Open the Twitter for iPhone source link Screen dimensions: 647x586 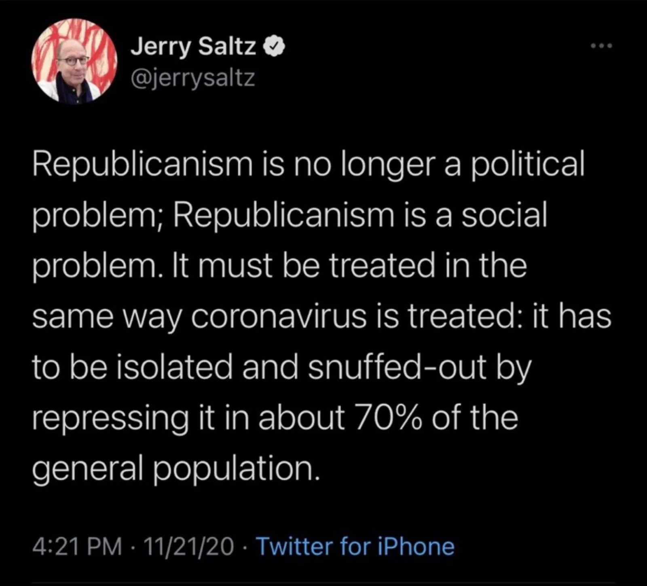(x=355, y=546)
